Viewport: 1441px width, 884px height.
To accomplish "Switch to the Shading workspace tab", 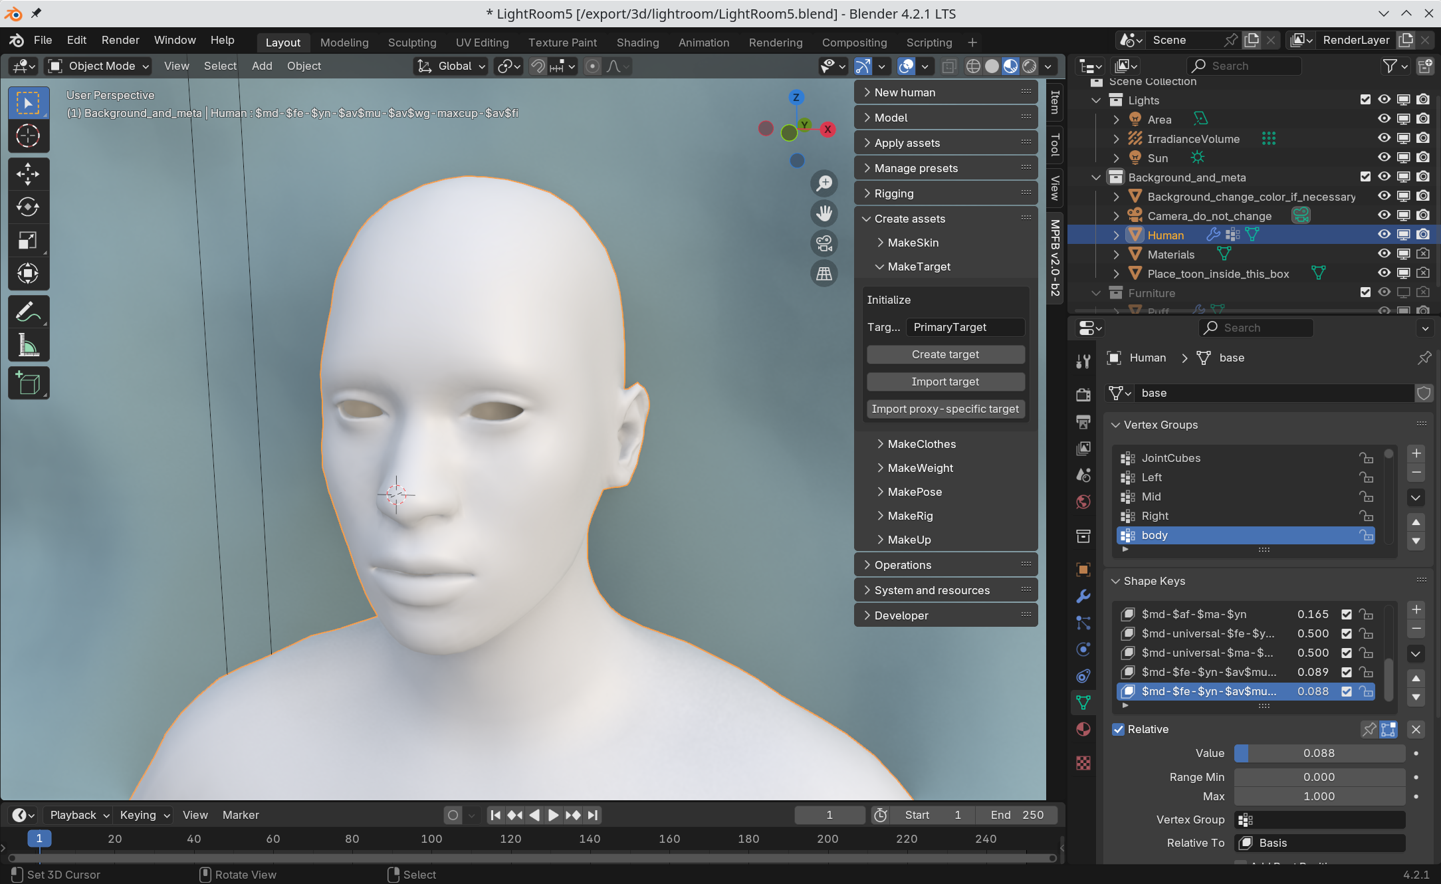I will (637, 43).
